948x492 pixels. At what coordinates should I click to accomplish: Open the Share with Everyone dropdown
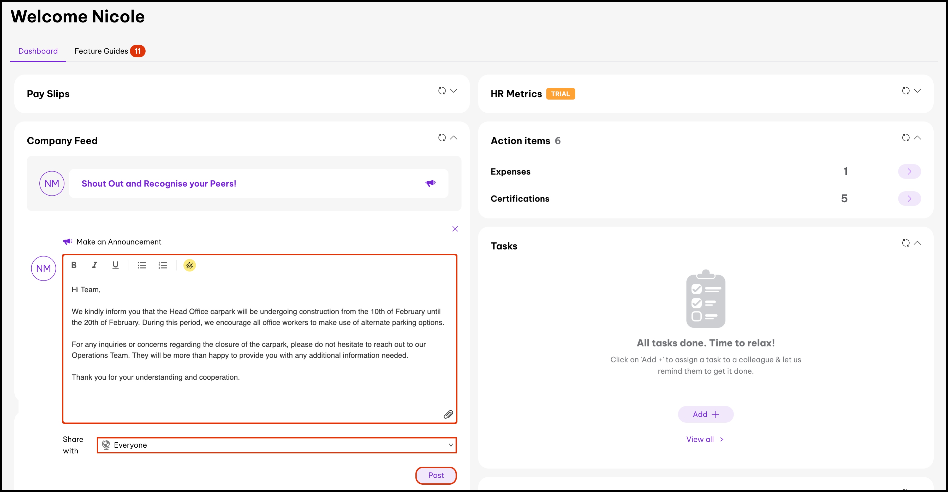click(x=276, y=445)
